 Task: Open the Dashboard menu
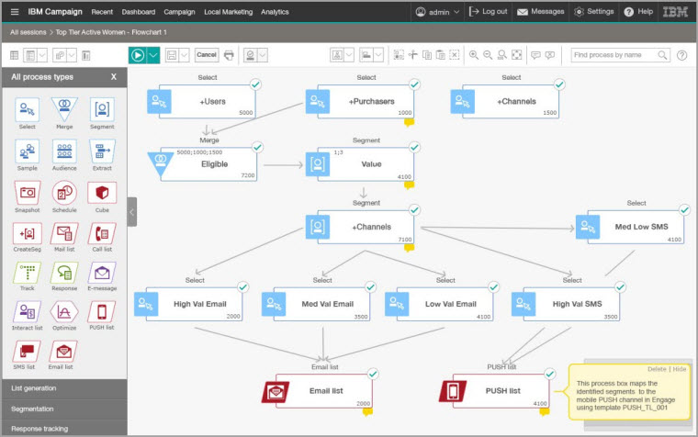[x=139, y=12]
